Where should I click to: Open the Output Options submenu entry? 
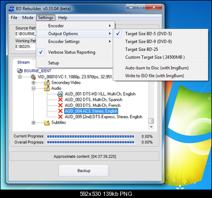point(75,34)
